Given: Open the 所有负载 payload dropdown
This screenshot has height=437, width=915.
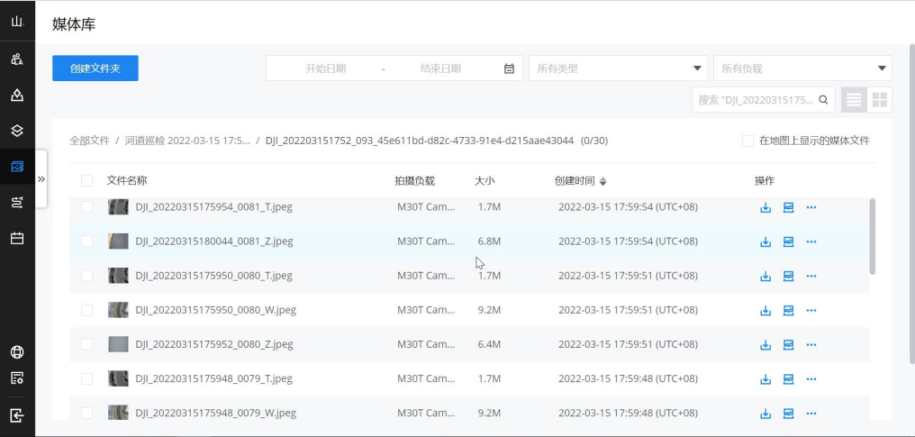Looking at the screenshot, I should [802, 68].
